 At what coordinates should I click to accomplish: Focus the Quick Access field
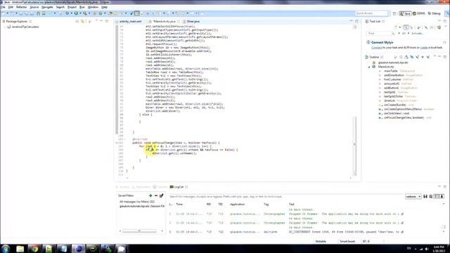[x=371, y=13]
